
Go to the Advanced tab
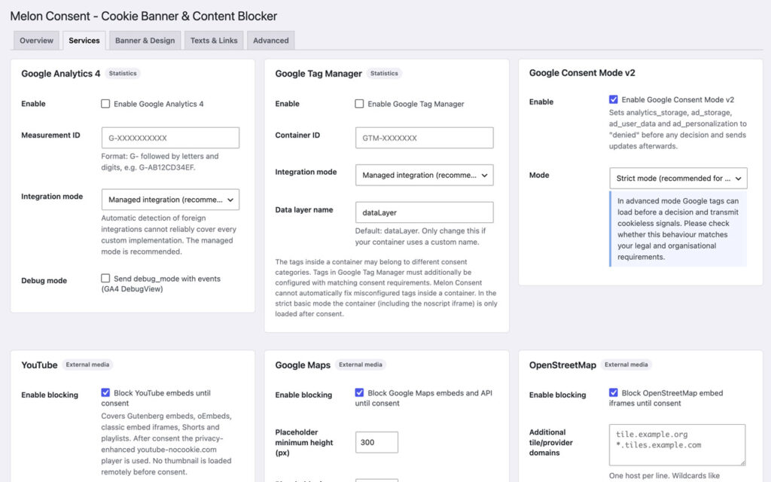coord(271,41)
